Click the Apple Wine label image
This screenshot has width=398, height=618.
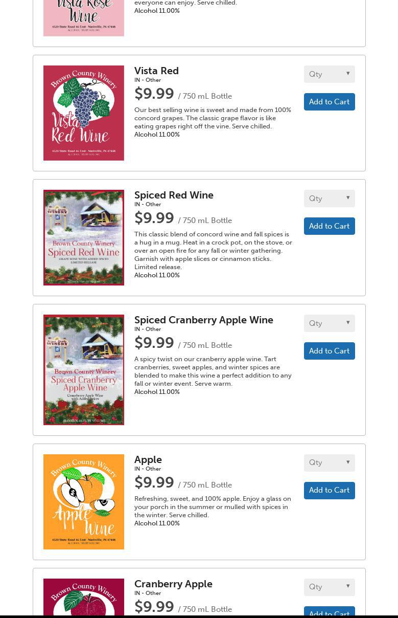[84, 501]
